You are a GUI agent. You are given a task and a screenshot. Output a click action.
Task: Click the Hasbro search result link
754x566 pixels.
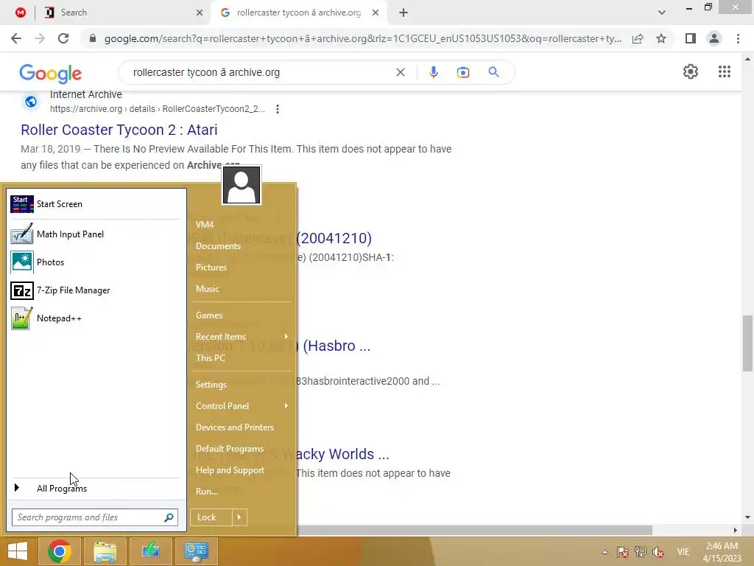[337, 346]
